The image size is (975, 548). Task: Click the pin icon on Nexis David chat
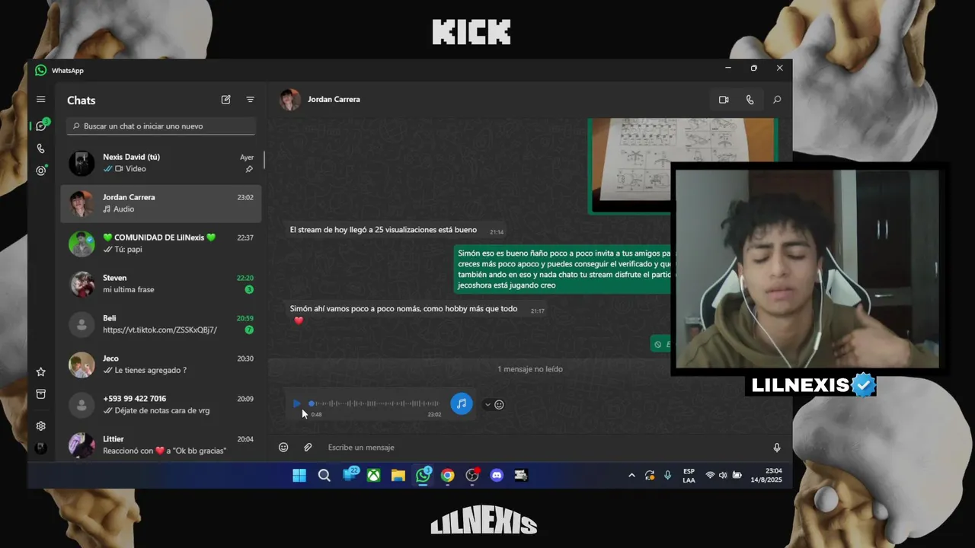pyautogui.click(x=249, y=169)
